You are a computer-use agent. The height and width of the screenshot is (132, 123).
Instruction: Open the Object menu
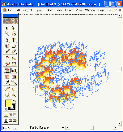(x=28, y=10)
